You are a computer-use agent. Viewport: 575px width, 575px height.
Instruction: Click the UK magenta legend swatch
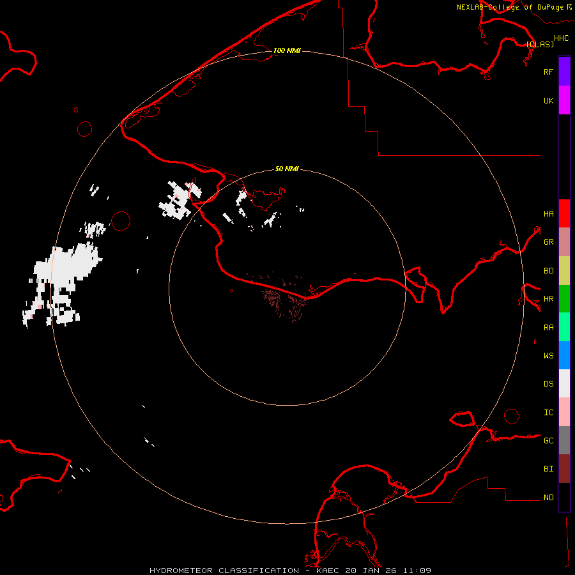[564, 100]
